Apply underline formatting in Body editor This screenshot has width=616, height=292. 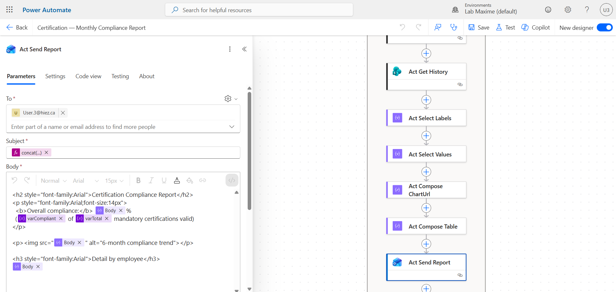pos(164,180)
